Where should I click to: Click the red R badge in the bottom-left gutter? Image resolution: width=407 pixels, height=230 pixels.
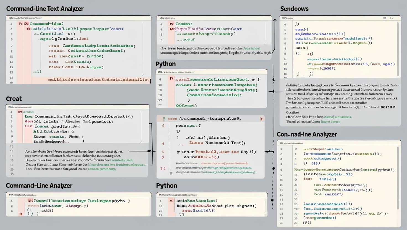coord(20,214)
